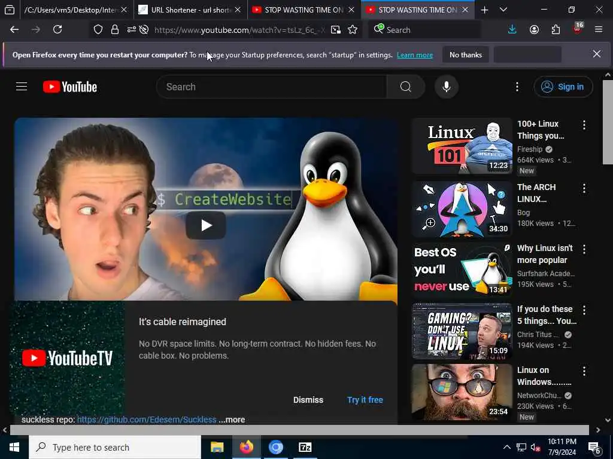This screenshot has width=613, height=459.
Task: Open Firefox application hamburger menu
Action: (599, 30)
